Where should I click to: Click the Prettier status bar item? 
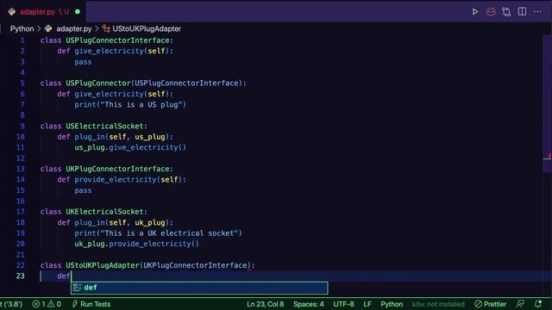491,304
